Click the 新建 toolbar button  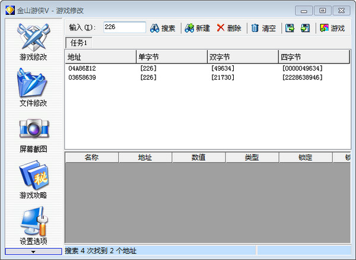tap(197, 28)
